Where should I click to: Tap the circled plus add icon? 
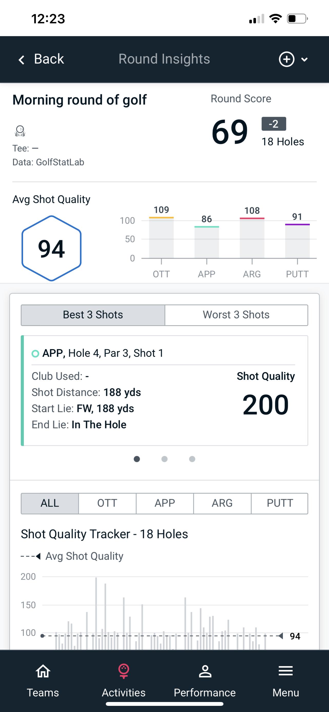pos(286,60)
